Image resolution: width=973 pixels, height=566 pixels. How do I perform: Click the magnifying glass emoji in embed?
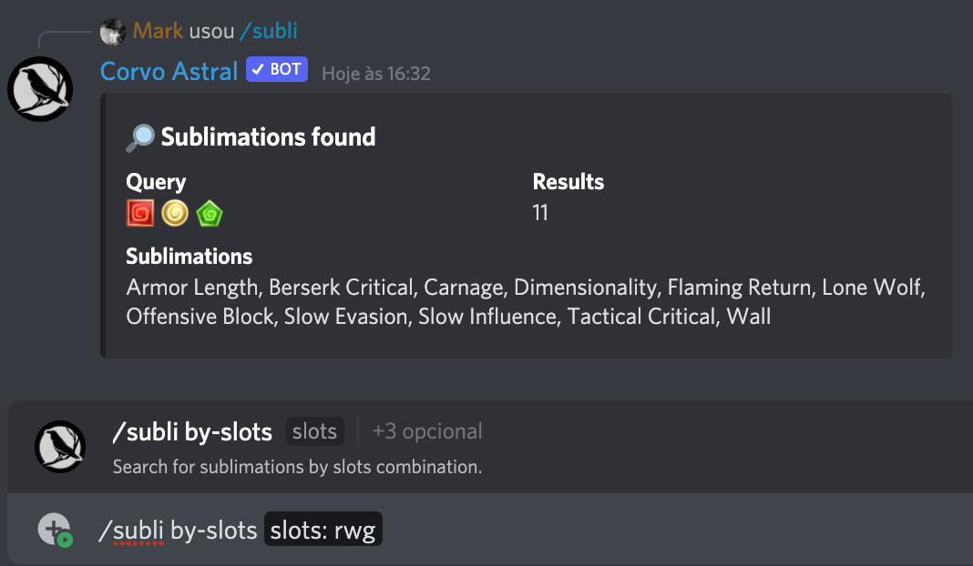pos(140,137)
